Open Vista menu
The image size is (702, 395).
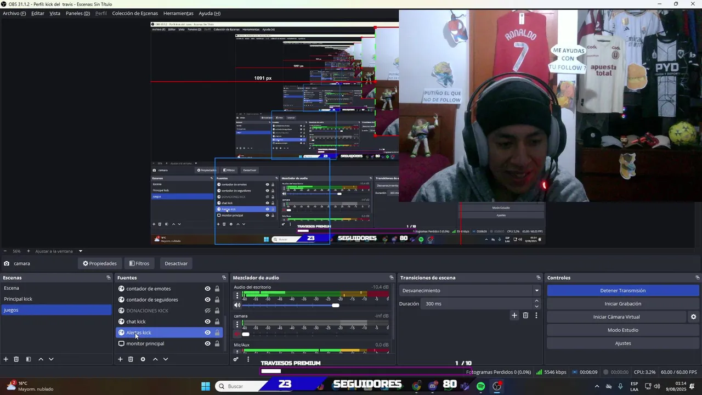pyautogui.click(x=55, y=13)
